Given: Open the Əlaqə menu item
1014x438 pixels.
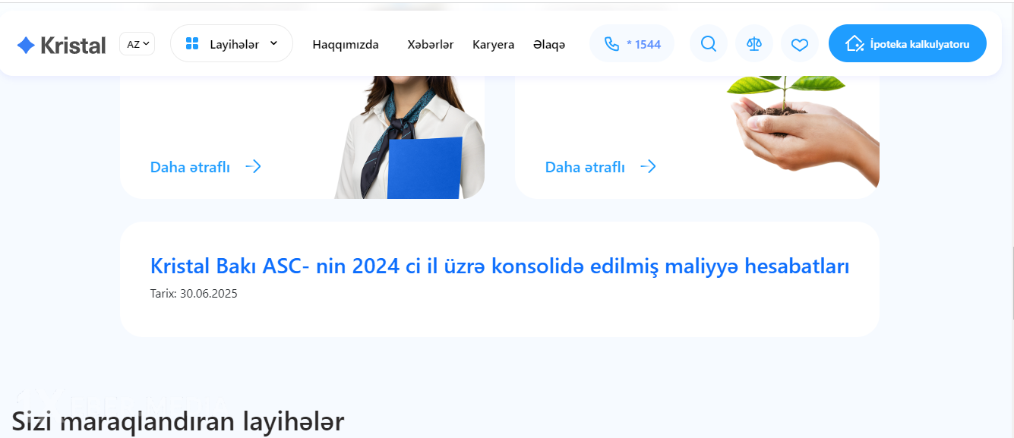Looking at the screenshot, I should (x=549, y=45).
